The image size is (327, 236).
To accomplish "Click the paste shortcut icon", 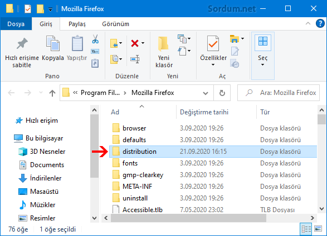I will tap(95, 63).
